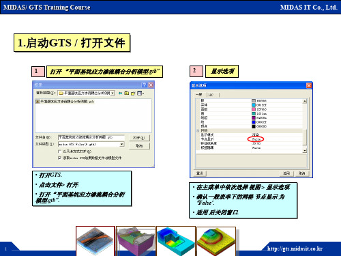Viewport: 341px width, 256px height.
Task: Open the blue stepped contour model thumbnail
Action: 176,241
